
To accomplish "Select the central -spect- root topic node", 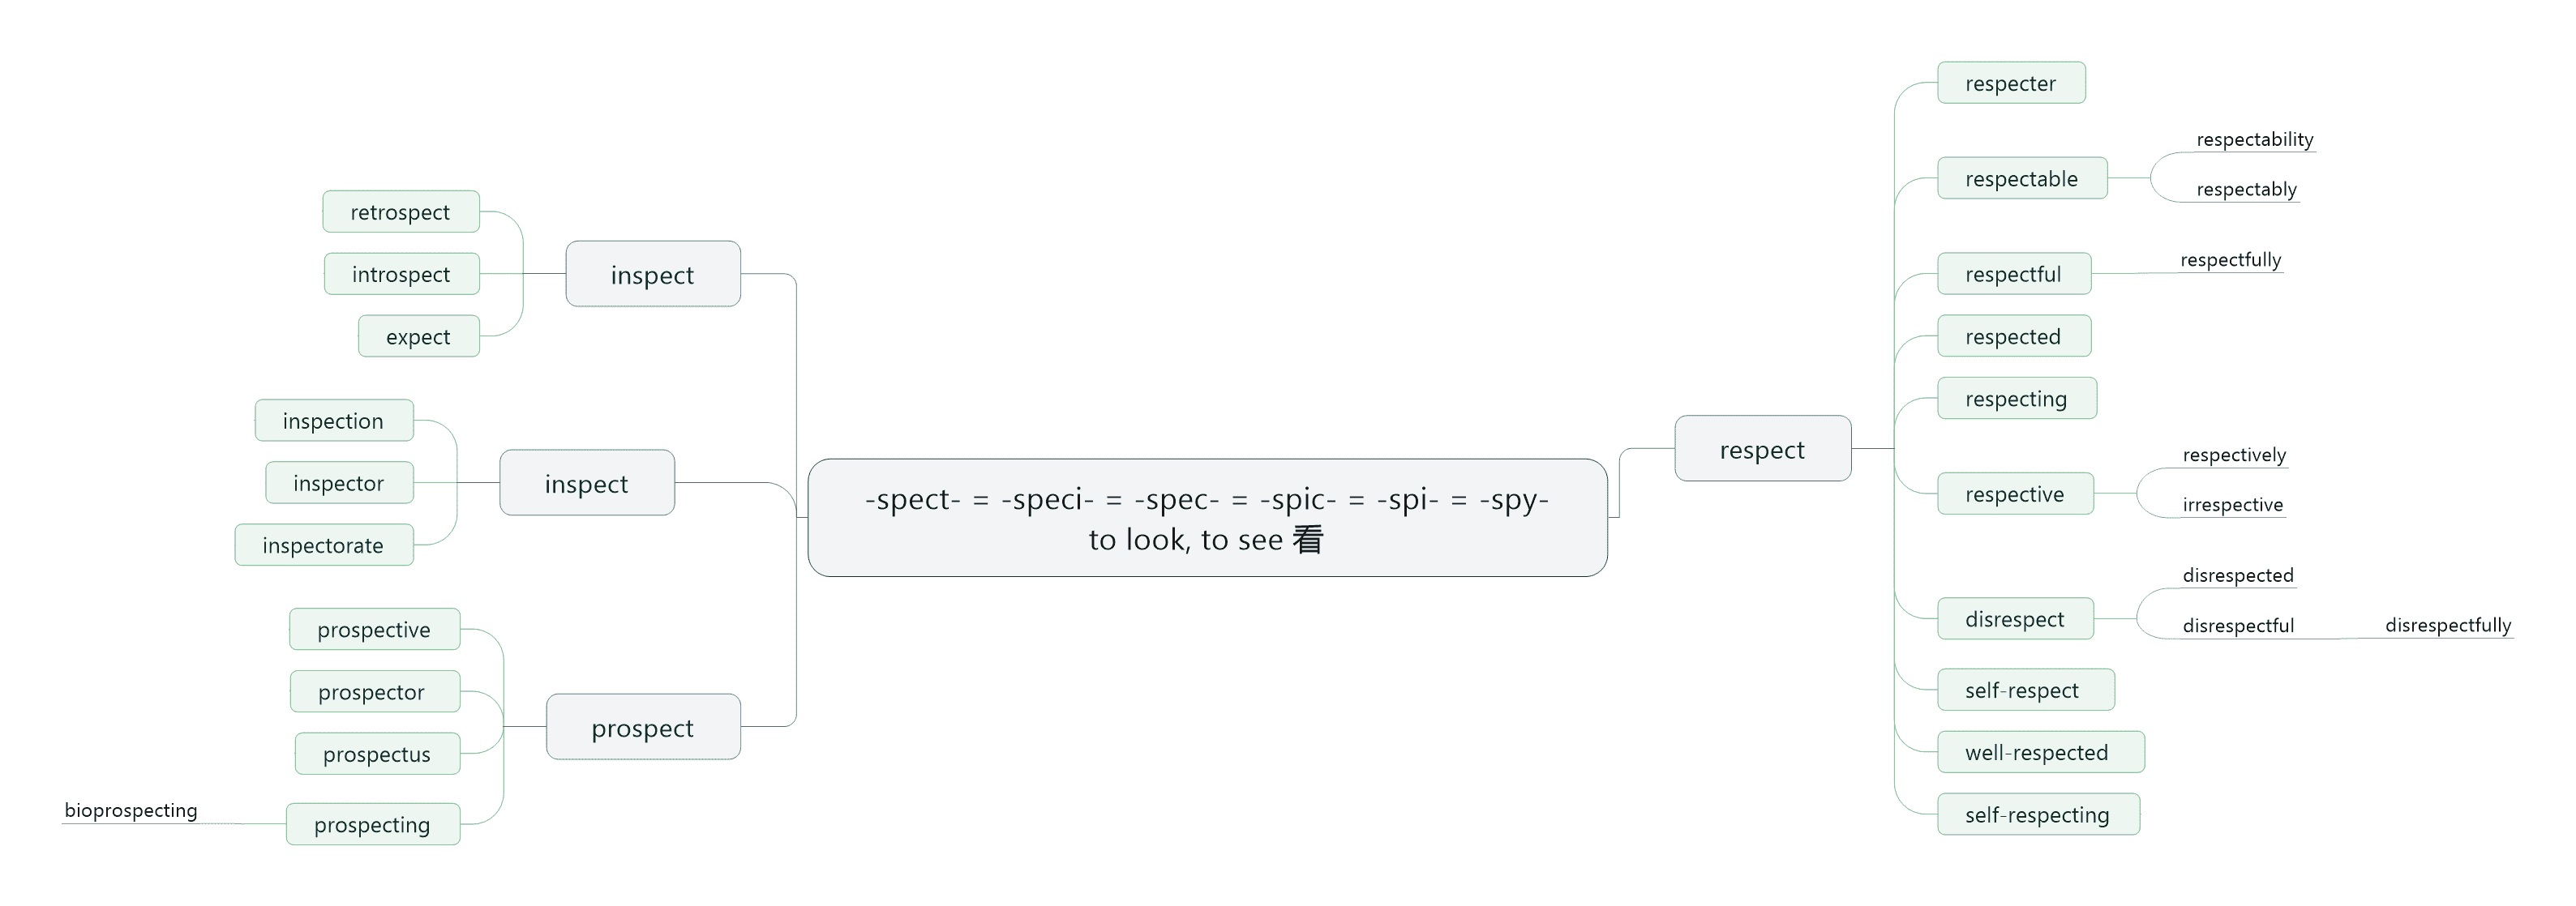I will pos(1207,518).
